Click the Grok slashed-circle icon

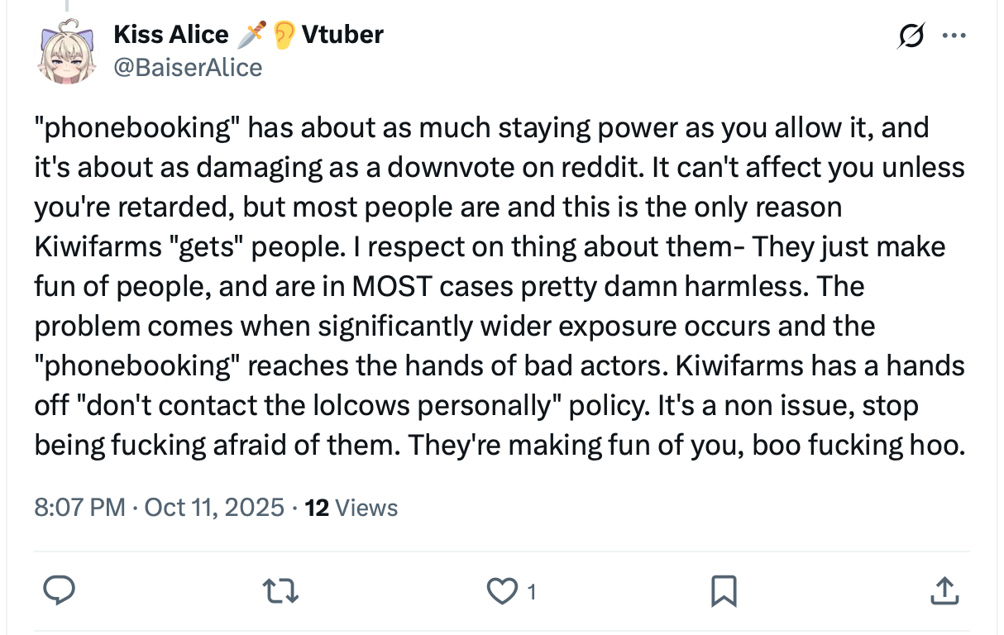coord(909,36)
